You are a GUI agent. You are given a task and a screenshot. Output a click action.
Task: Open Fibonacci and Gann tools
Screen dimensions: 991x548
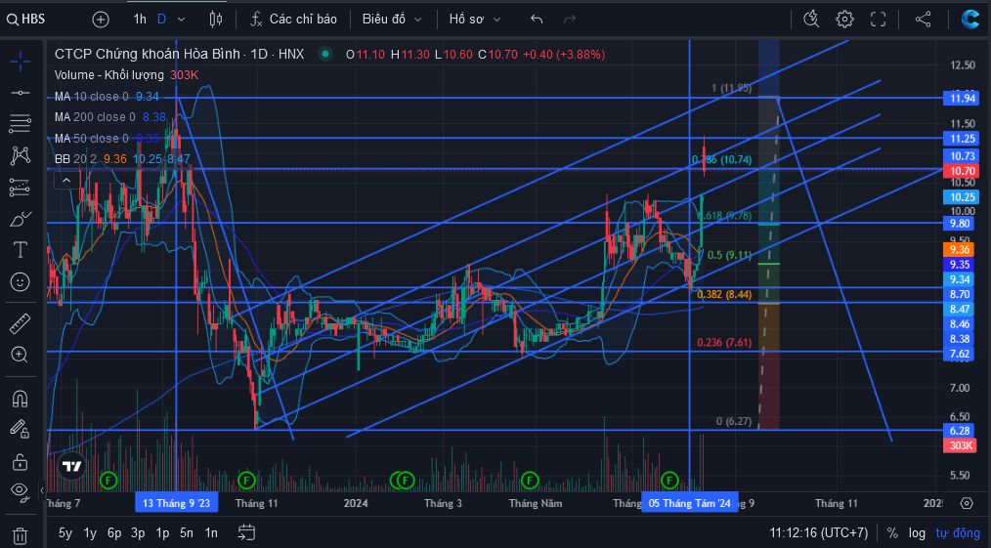(x=21, y=123)
